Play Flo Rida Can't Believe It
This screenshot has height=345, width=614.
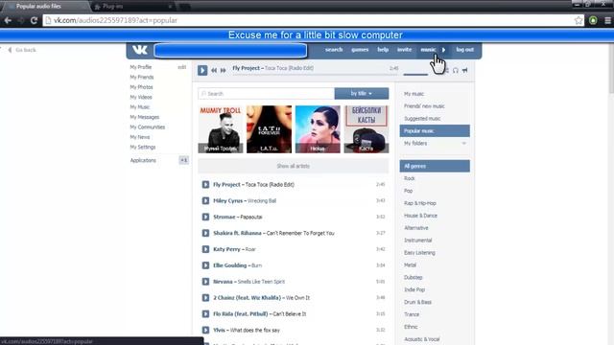point(205,314)
